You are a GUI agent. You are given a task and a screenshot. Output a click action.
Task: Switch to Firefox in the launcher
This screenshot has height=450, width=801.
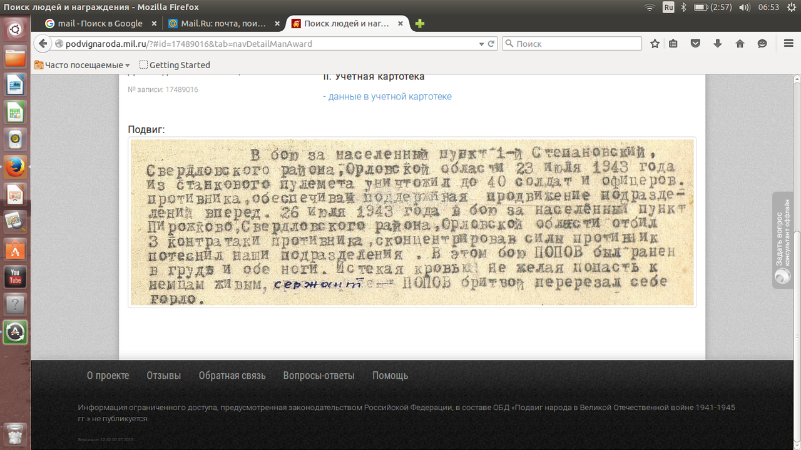pyautogui.click(x=15, y=167)
